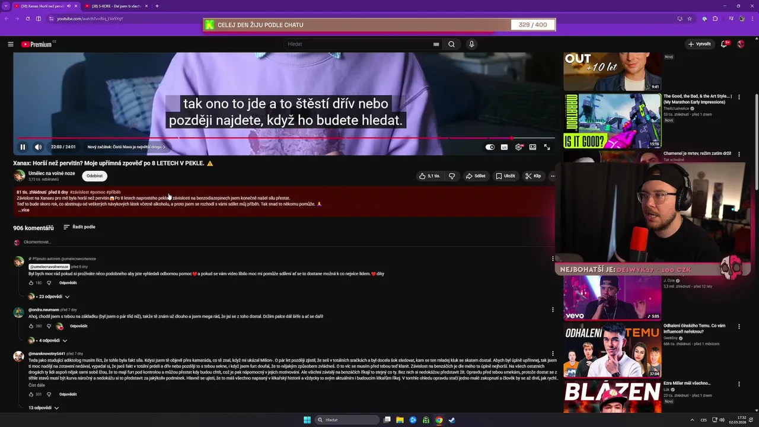Launch Steam from the taskbar
The height and width of the screenshot is (427, 759).
(x=452, y=420)
